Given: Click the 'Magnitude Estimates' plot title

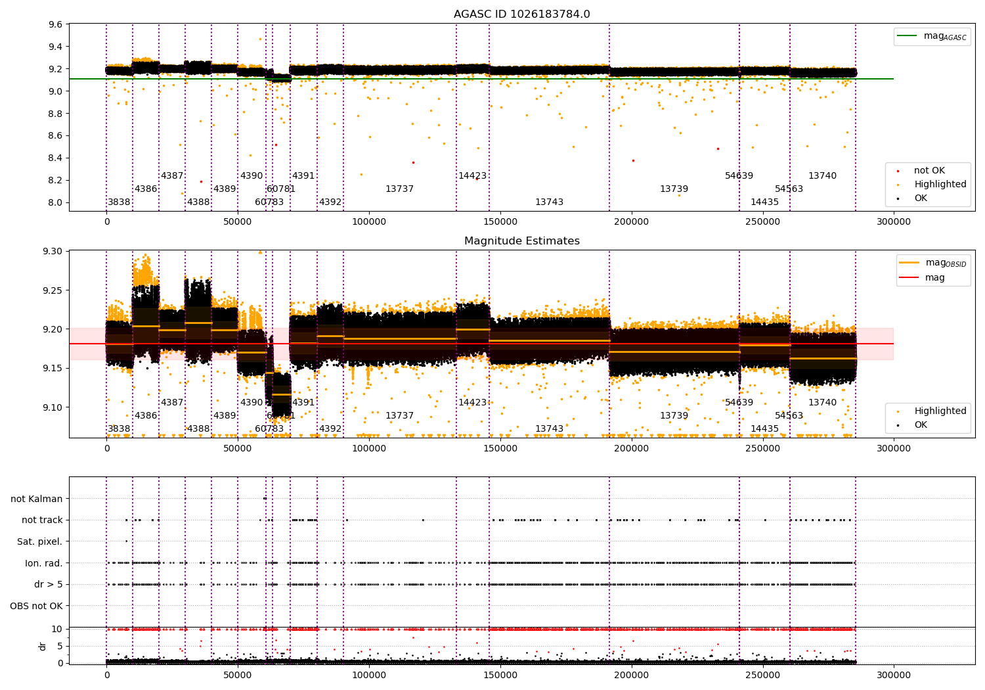Looking at the screenshot, I should click(x=521, y=241).
